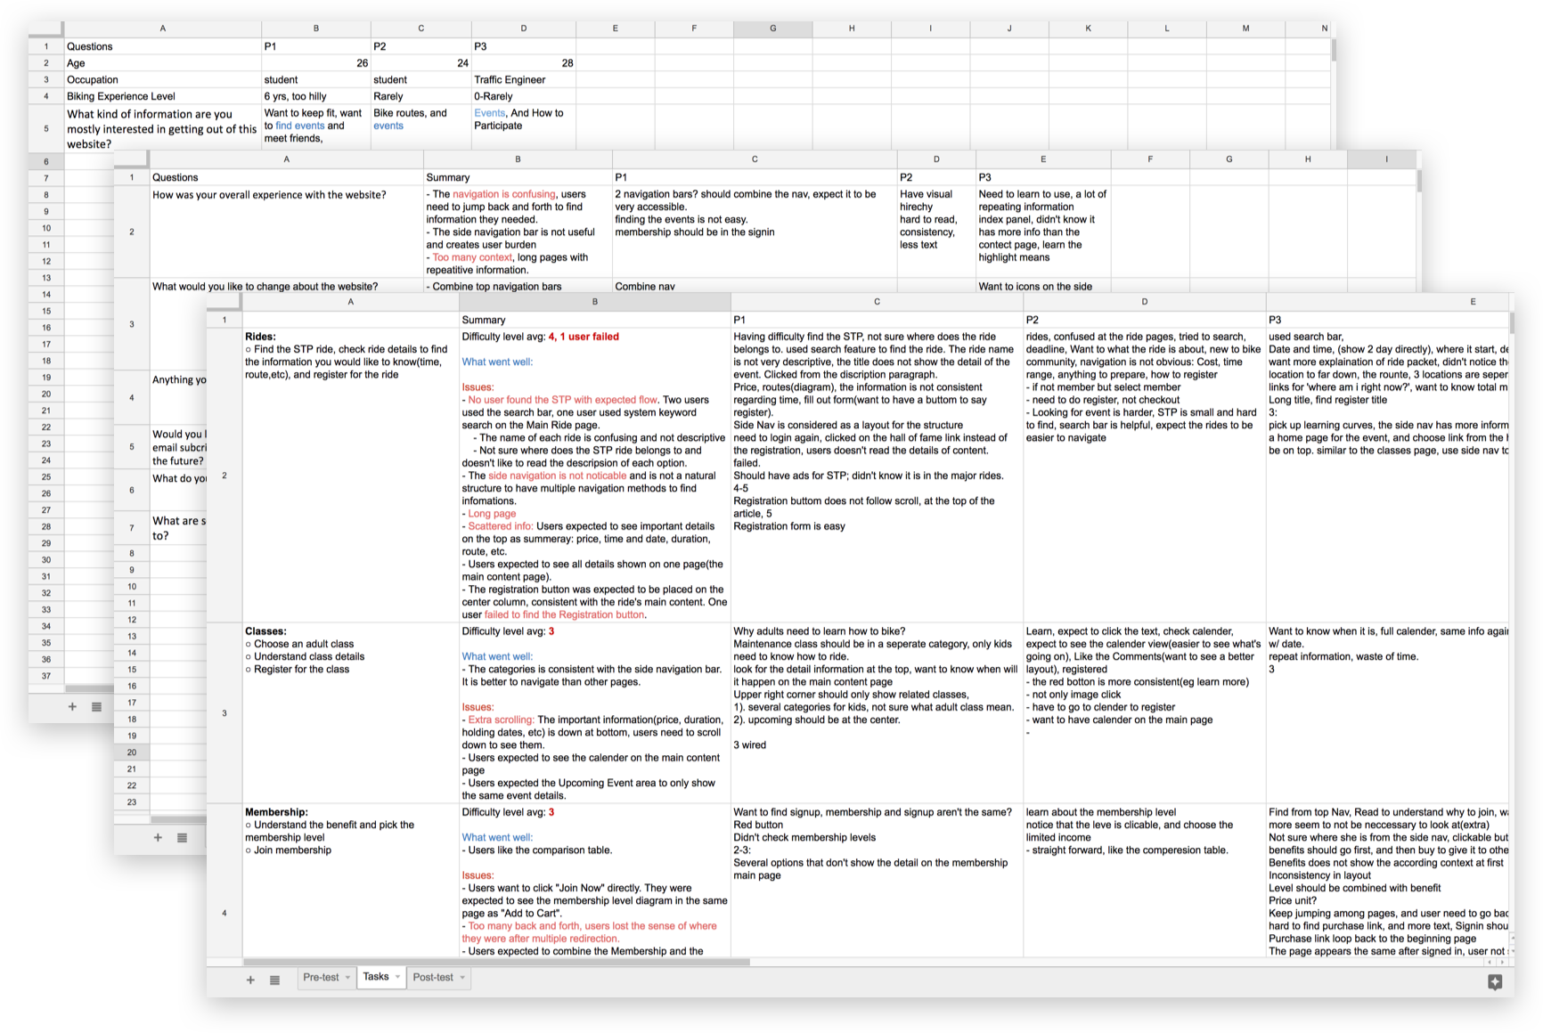
Task: Select the 'Traffic Engineer' cell
Action: (x=524, y=79)
